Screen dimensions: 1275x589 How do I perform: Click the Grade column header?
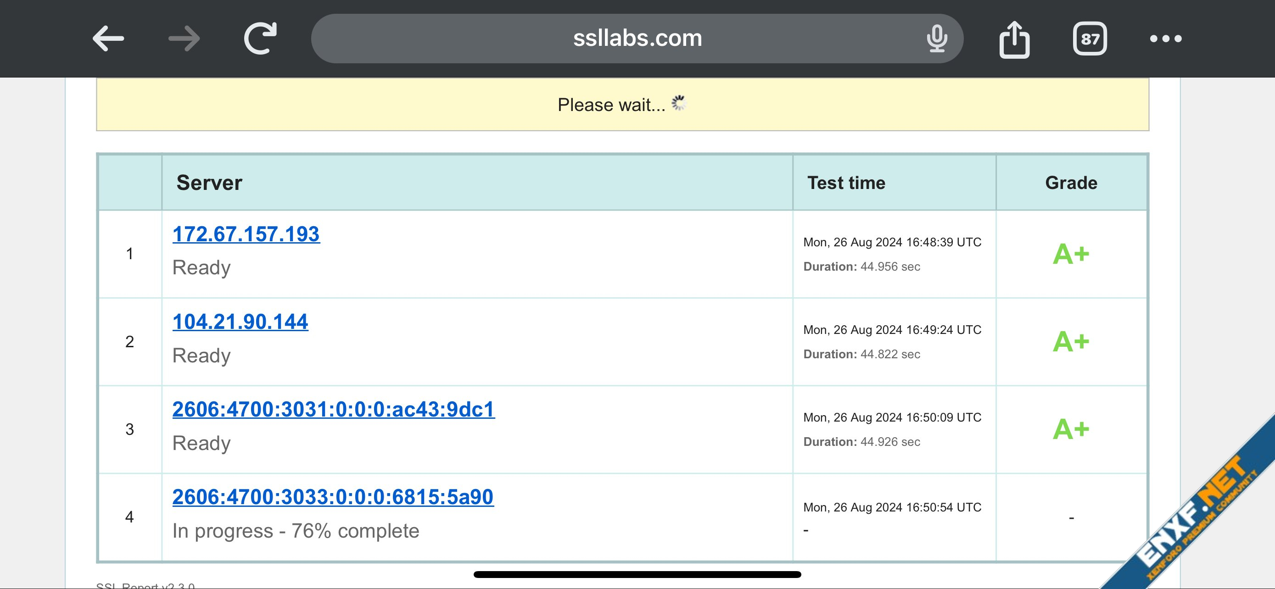(1071, 183)
